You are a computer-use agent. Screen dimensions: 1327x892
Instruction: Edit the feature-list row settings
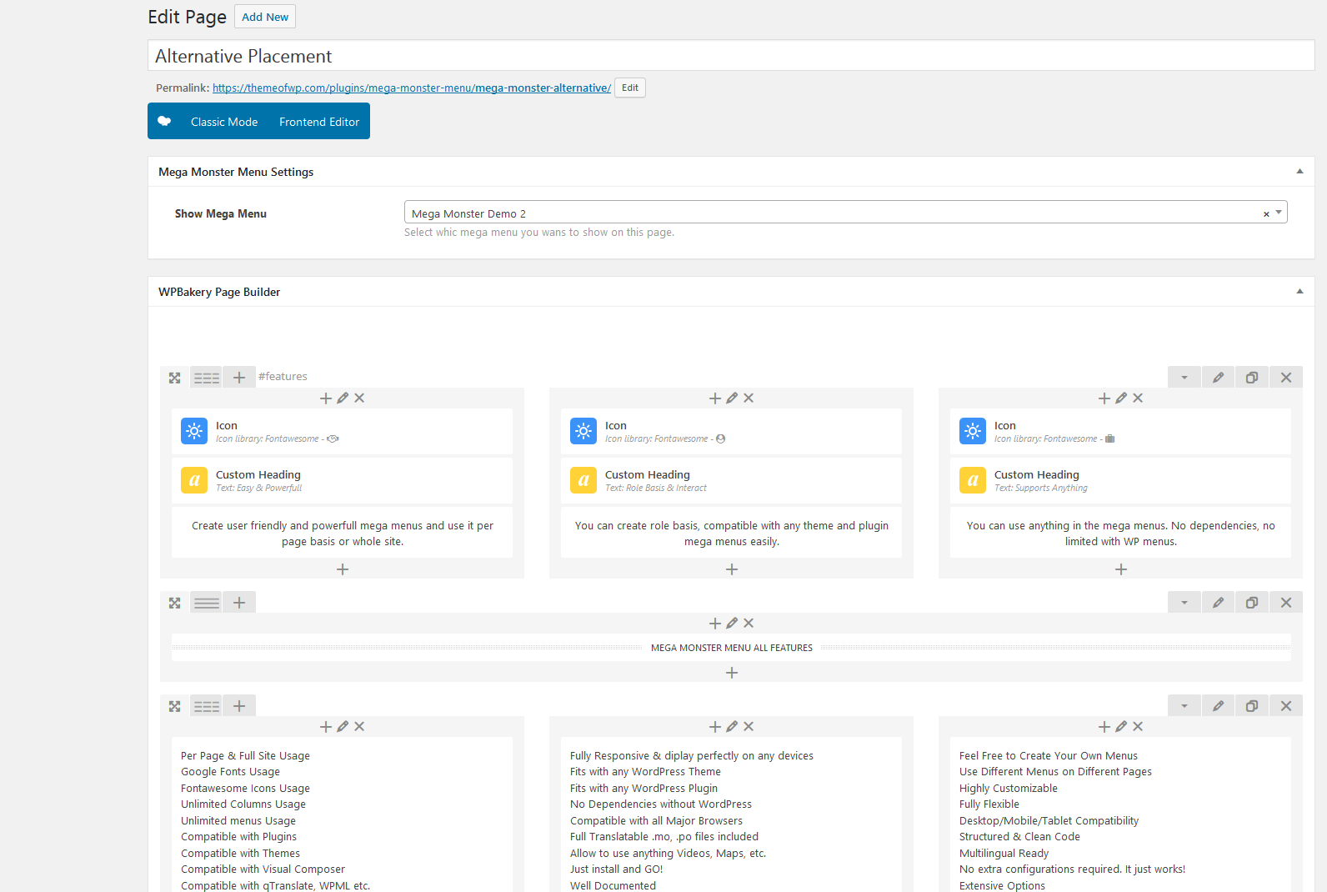point(1218,706)
